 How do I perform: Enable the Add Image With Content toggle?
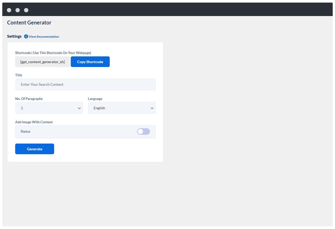[x=143, y=132]
